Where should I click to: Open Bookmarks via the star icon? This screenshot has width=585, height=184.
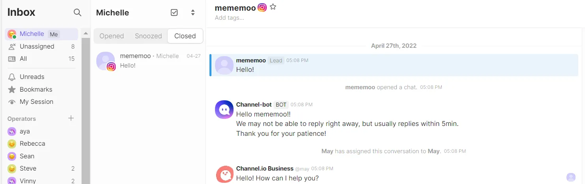click(x=12, y=90)
